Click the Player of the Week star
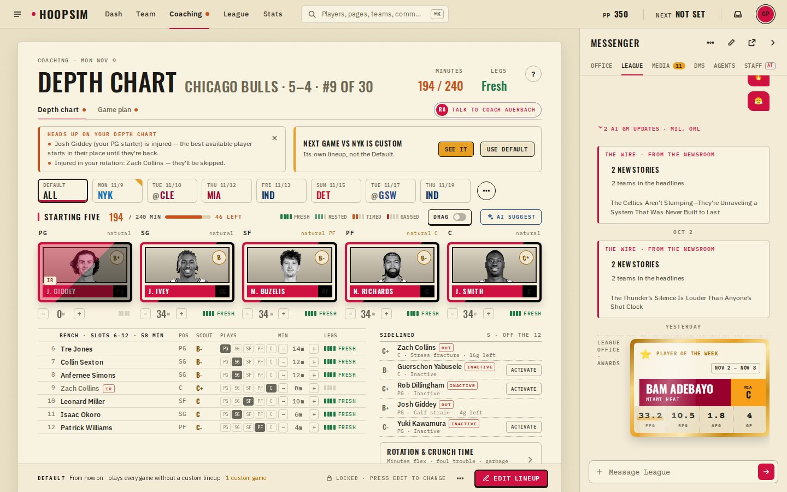The height and width of the screenshot is (492, 787). tap(645, 354)
